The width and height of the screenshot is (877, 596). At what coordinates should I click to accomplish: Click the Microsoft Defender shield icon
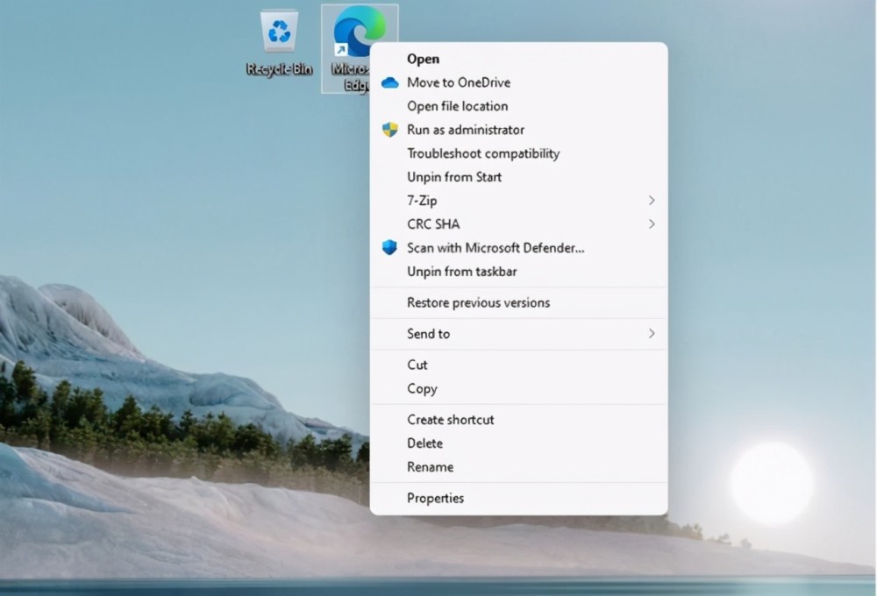click(390, 248)
